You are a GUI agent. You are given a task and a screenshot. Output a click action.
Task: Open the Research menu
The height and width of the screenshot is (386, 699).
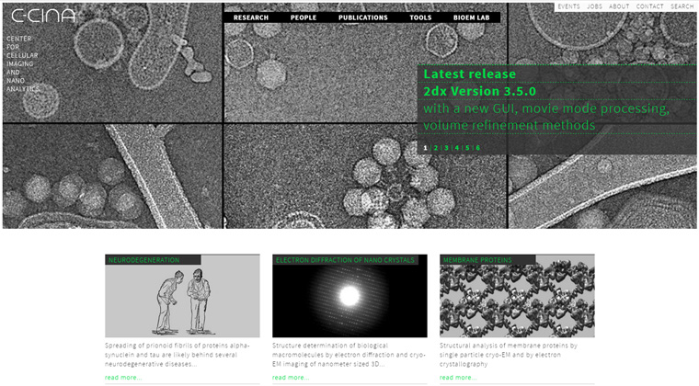tap(251, 17)
